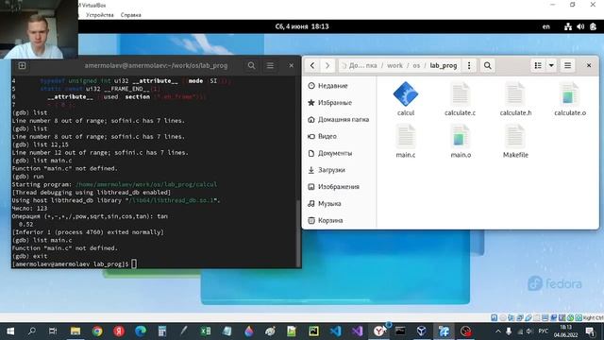Open the Устройства VirtualBox menu
This screenshot has width=604, height=340.
coord(100,15)
